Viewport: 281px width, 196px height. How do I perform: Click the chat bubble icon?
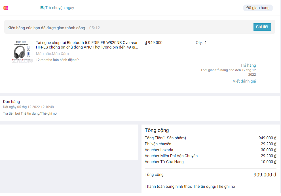42,8
